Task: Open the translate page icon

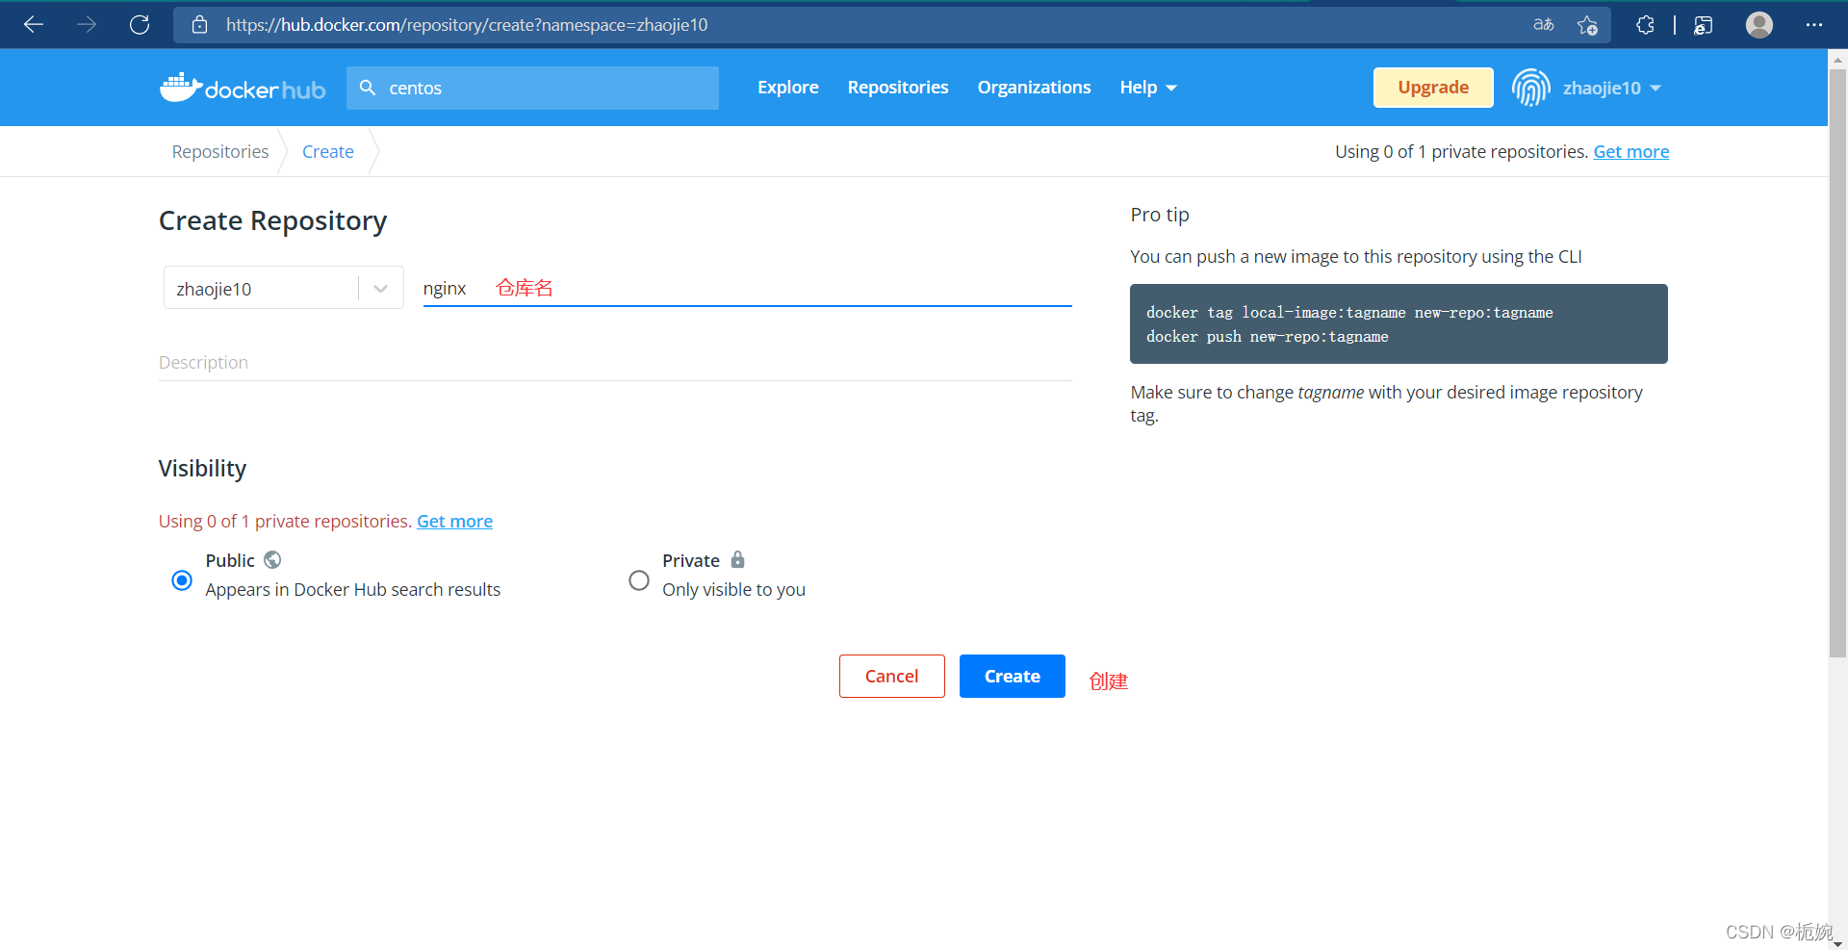Action: click(1544, 25)
